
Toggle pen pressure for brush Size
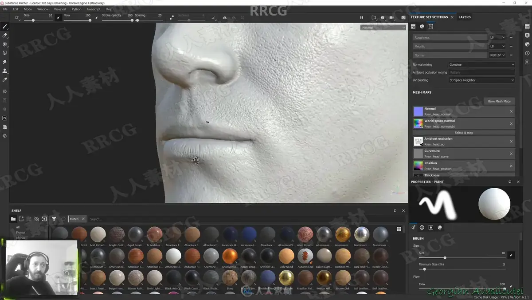coord(59,17)
